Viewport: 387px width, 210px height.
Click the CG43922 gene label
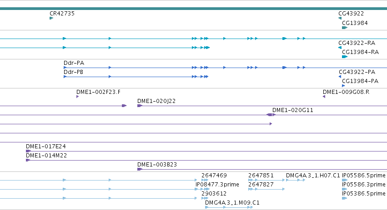point(351,14)
